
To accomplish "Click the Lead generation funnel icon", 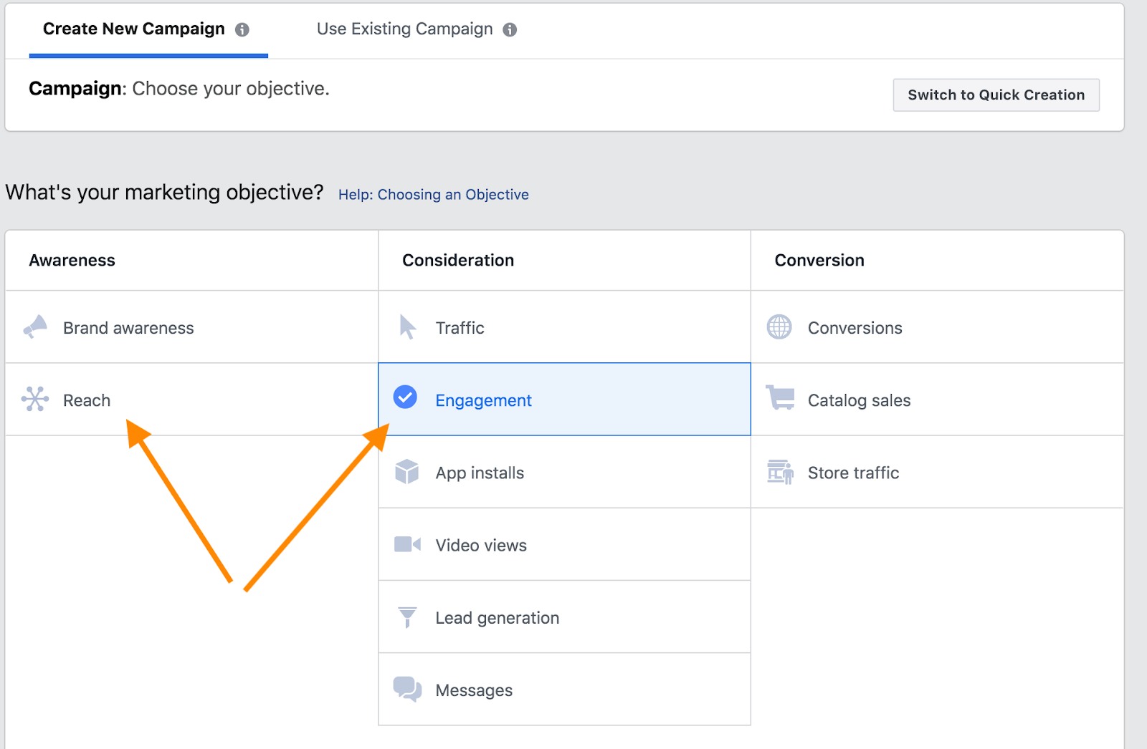I will (406, 617).
